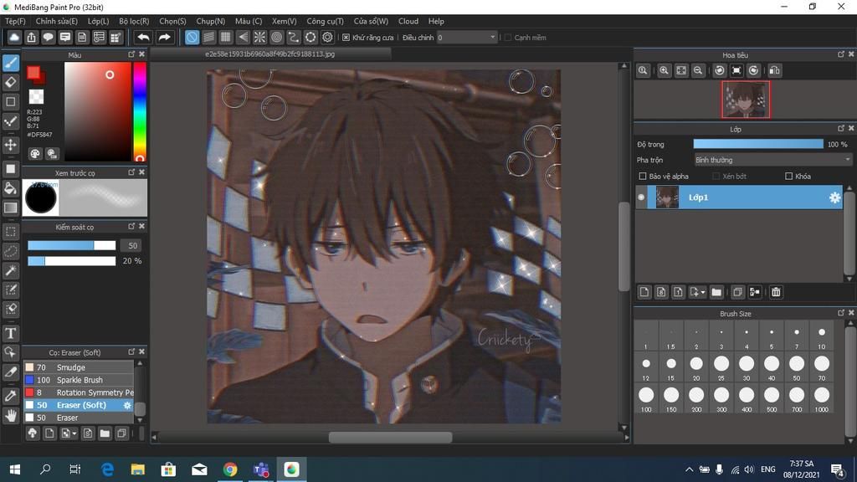The width and height of the screenshot is (857, 482).
Task: Enable the grid cross-hatch snap guide
Action: pyautogui.click(x=226, y=37)
